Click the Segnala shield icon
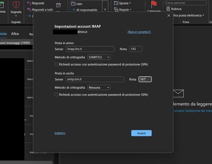This screenshot has height=164, width=212. click(x=16, y=5)
